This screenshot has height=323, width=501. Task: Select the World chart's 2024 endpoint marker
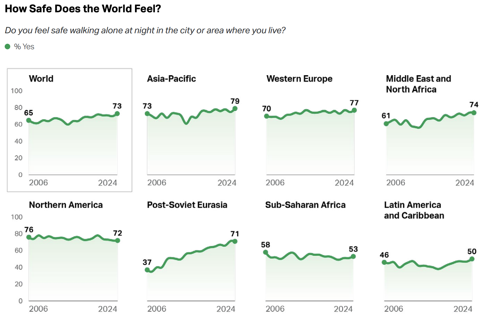(117, 114)
